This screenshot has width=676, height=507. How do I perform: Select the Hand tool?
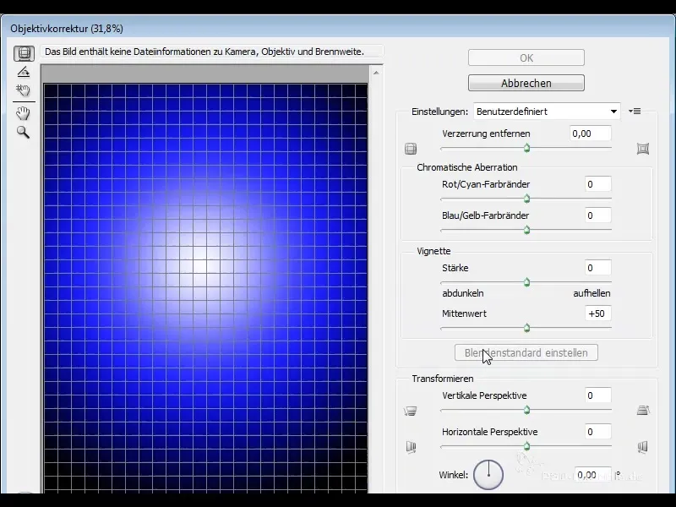(x=24, y=113)
